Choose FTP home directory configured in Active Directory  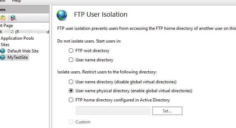[71, 100]
